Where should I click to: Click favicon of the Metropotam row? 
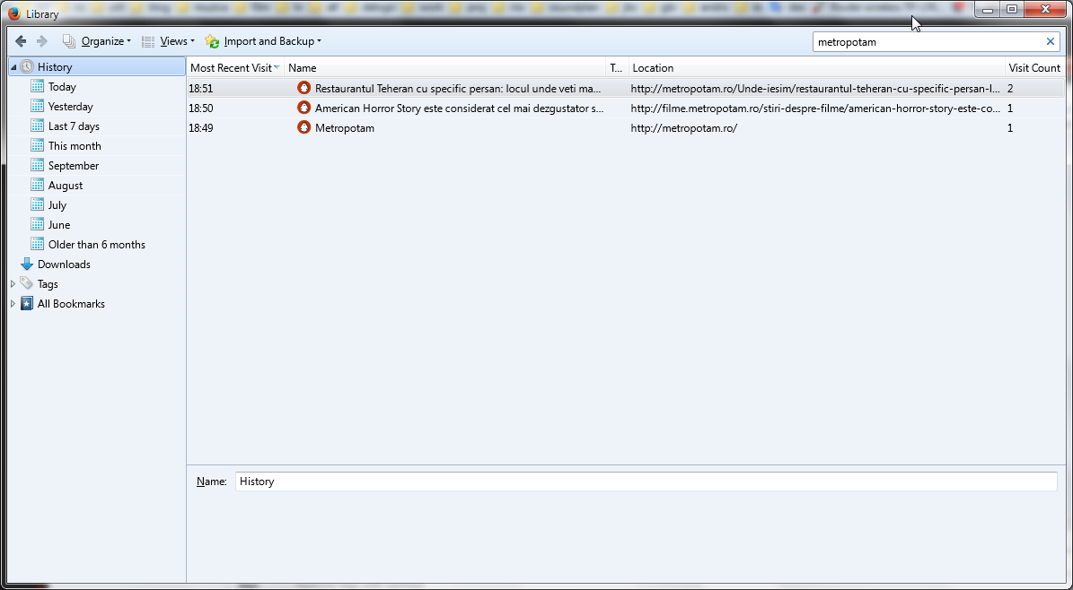coord(303,128)
